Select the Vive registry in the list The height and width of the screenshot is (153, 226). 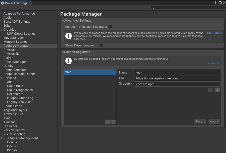(90, 72)
